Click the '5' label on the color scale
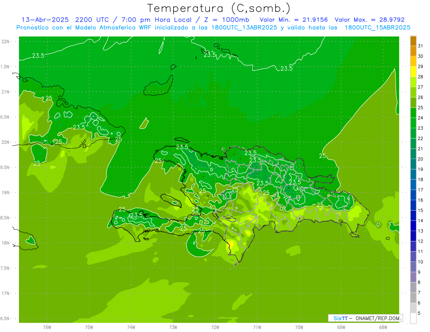Screen dimensions: 430x332 (x=420, y=313)
